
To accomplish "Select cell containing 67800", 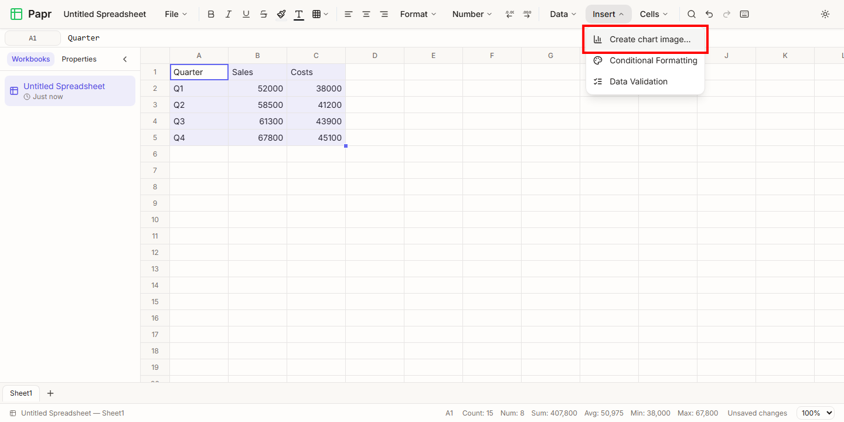I will [258, 138].
